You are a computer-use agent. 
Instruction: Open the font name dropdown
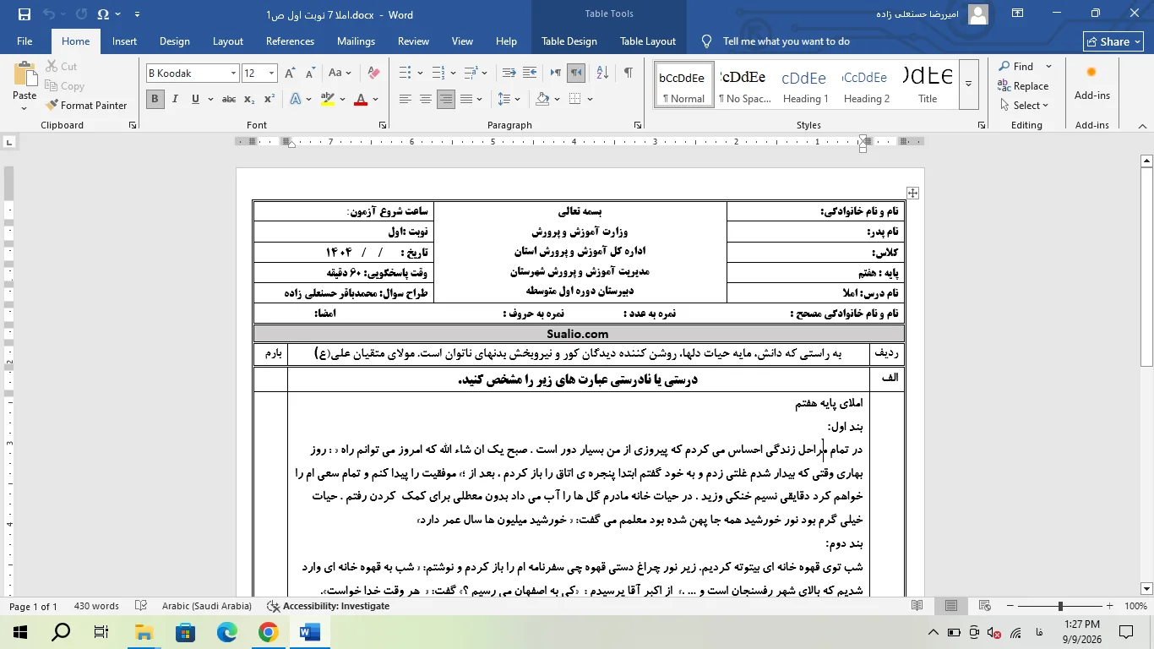click(x=233, y=74)
